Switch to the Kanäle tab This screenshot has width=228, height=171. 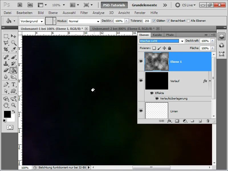pyautogui.click(x=157, y=35)
